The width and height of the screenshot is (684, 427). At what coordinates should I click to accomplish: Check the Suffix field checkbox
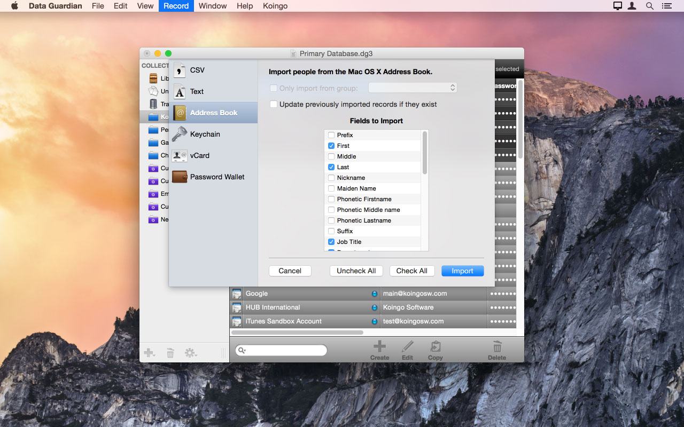pyautogui.click(x=331, y=231)
